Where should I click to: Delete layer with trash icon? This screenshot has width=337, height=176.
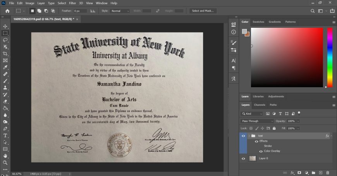328,173
